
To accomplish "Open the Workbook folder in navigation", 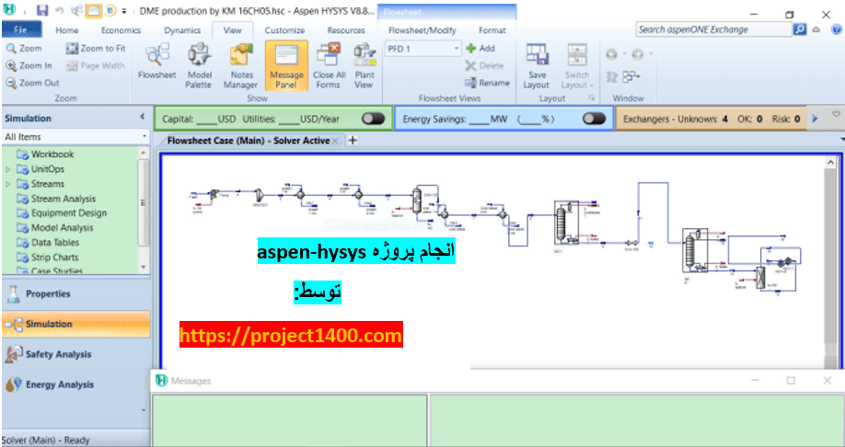I will pyautogui.click(x=46, y=154).
